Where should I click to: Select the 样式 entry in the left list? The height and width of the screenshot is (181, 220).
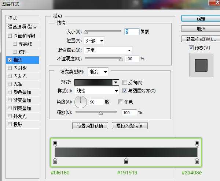[x=22, y=18]
